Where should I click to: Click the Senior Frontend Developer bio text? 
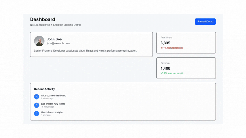(x=85, y=51)
